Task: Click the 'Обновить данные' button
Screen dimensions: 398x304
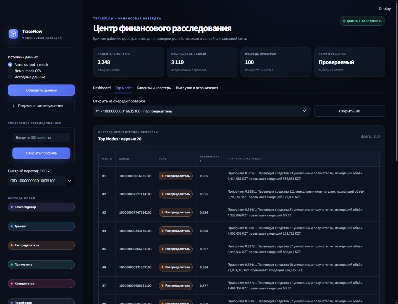Action: [41, 90]
